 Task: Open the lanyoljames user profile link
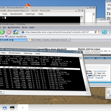click(x=100, y=71)
